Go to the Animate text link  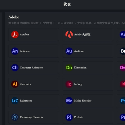(x=25, y=51)
